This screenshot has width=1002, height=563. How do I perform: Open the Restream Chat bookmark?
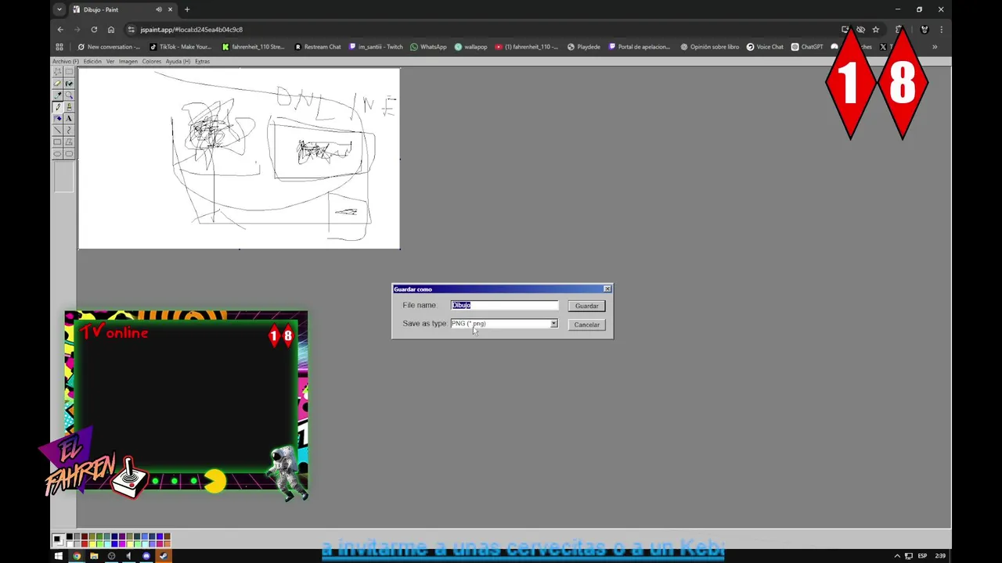[318, 47]
